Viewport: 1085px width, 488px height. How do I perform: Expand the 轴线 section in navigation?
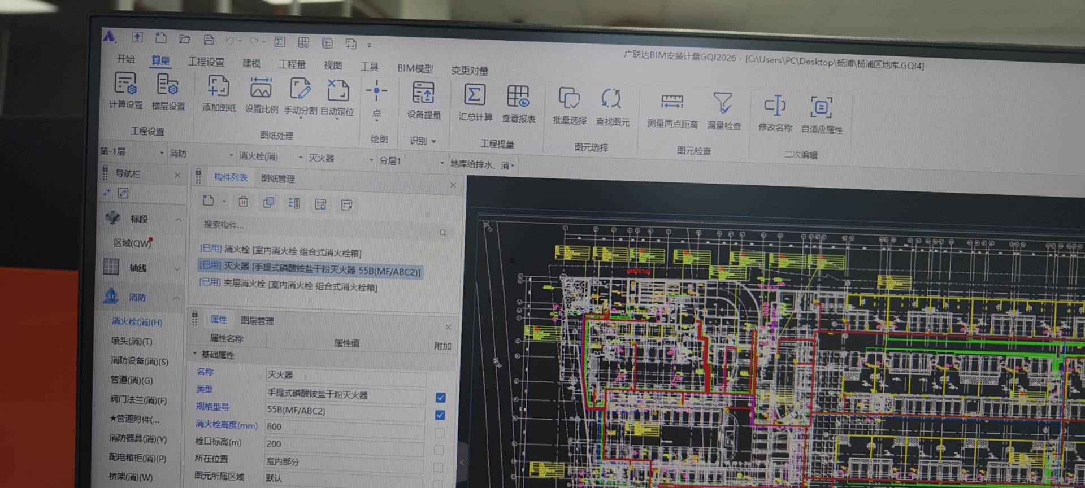177,269
